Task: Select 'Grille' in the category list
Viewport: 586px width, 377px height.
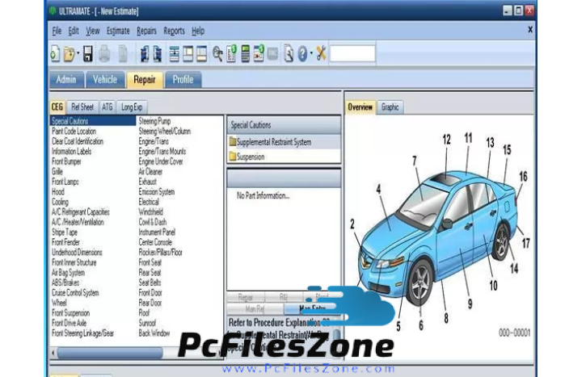Action: tap(57, 171)
